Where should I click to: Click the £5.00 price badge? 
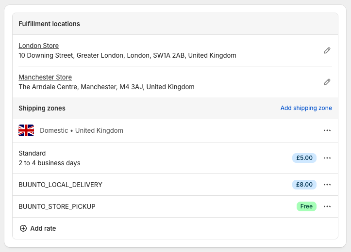tap(304, 158)
